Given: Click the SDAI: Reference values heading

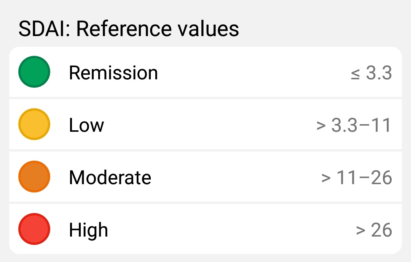Looking at the screenshot, I should pyautogui.click(x=129, y=29).
